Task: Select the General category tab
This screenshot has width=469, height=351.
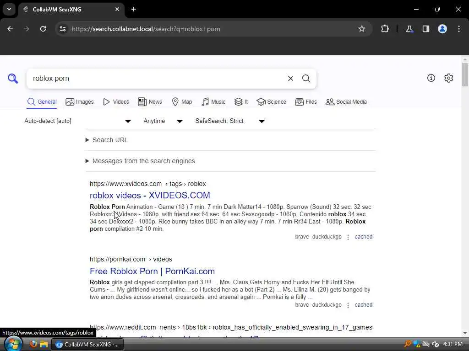Action: pyautogui.click(x=42, y=102)
